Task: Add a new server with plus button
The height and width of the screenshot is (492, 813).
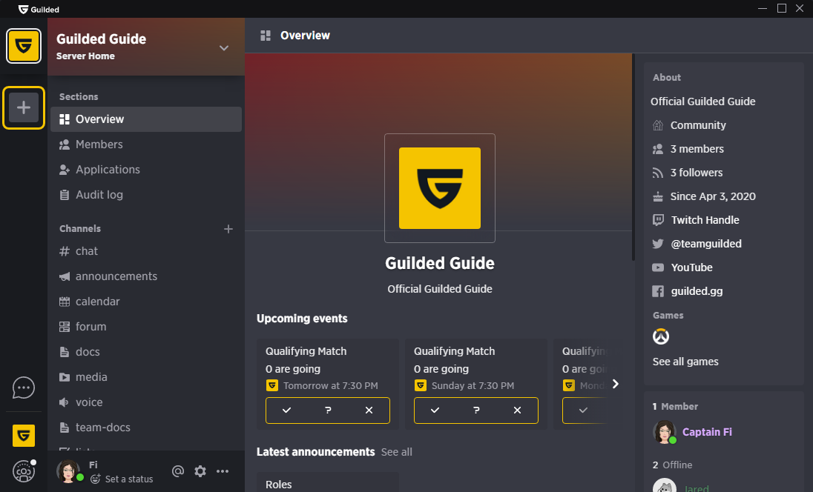Action: 24,107
